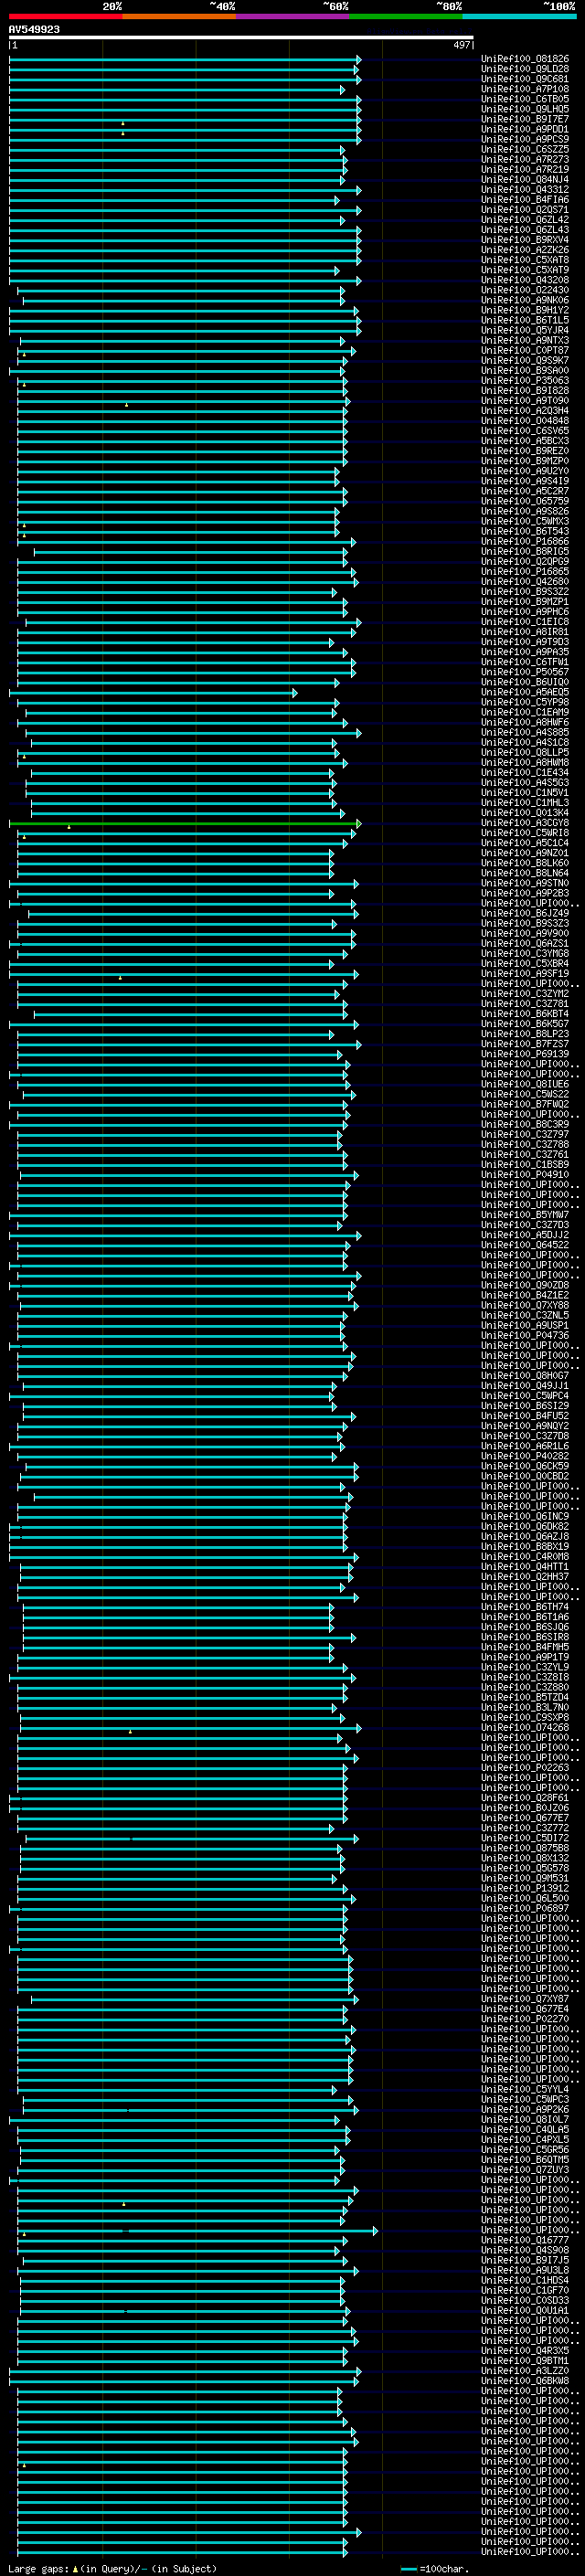The width and height of the screenshot is (585, 2576).
Task: Open hit UniRef100_Q9S9K7
Action: pyautogui.click(x=525, y=360)
